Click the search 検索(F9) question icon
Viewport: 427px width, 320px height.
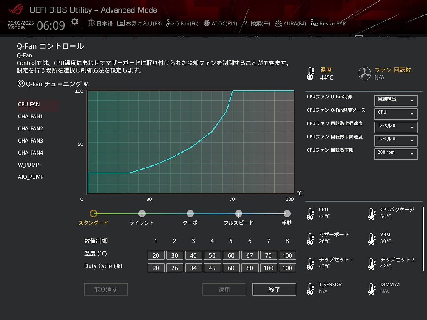pyautogui.click(x=245, y=23)
